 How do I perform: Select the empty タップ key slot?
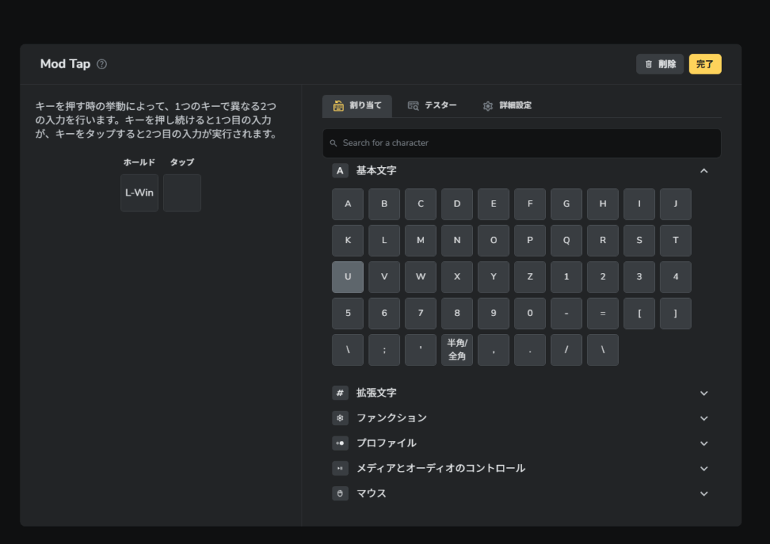click(182, 193)
